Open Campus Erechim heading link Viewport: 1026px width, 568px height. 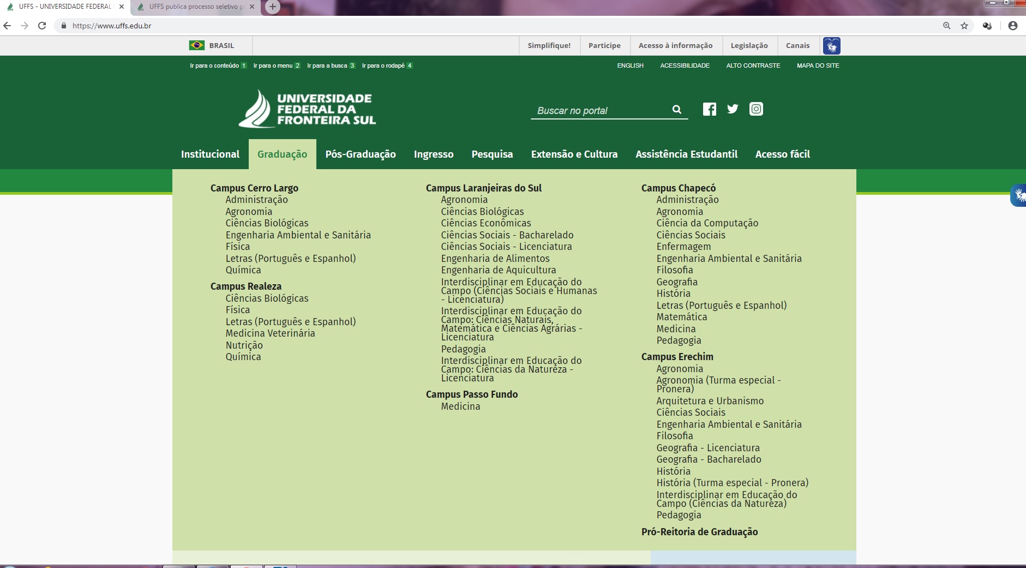coord(677,357)
